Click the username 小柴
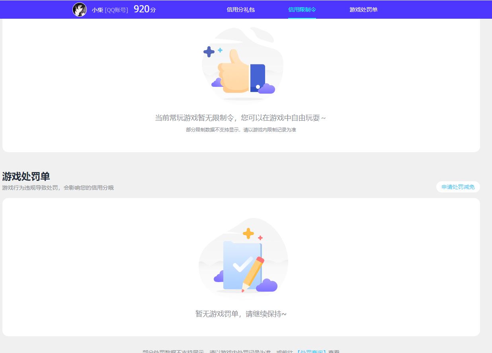This screenshot has height=353, width=492. pos(97,10)
